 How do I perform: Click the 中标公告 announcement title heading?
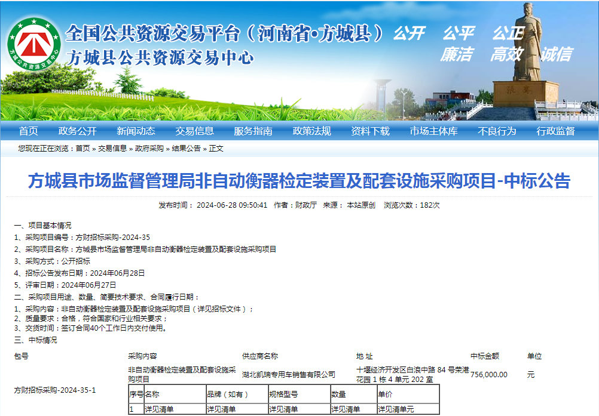tap(299, 181)
